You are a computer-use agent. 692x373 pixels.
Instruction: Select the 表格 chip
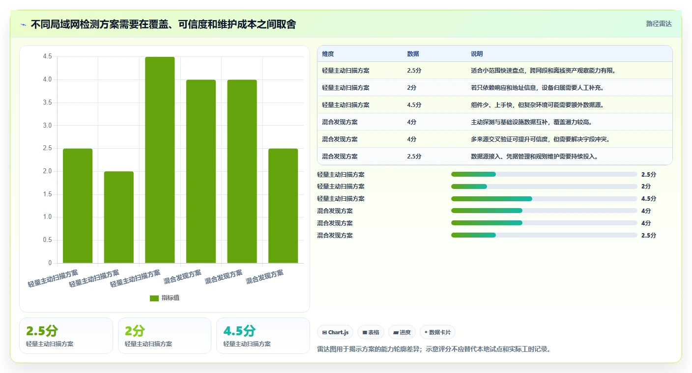(371, 332)
